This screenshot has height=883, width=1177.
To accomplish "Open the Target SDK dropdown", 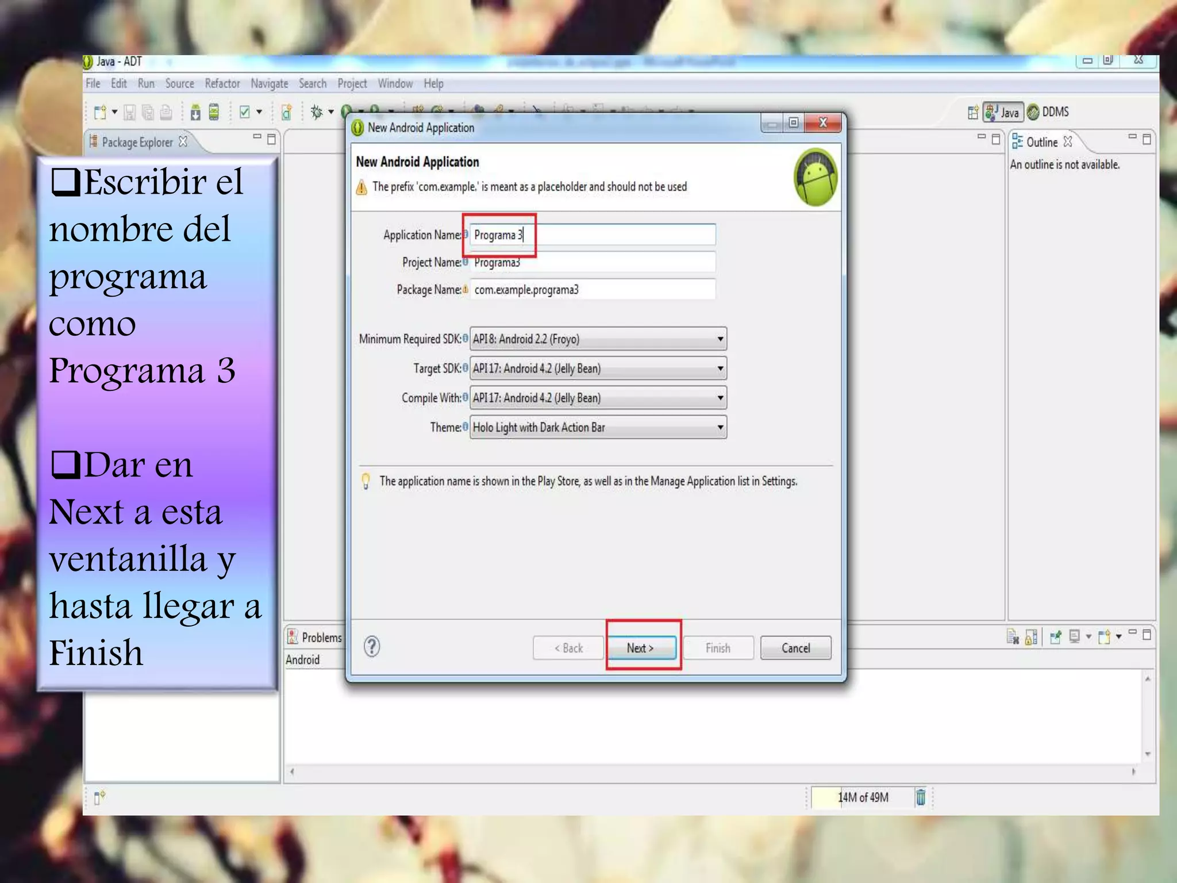I will pos(598,368).
